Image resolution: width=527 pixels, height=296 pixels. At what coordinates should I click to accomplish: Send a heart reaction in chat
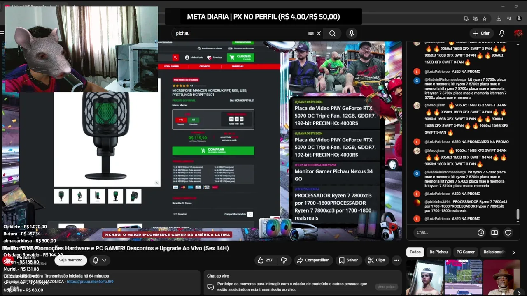508,233
